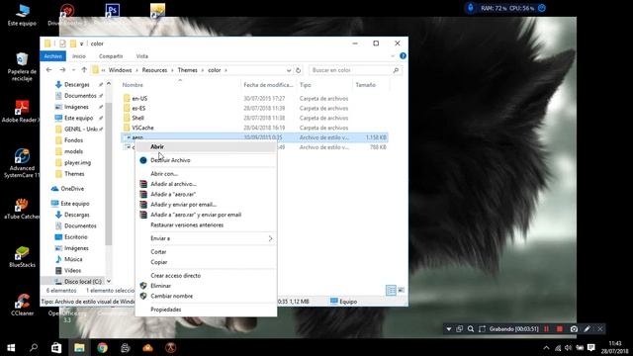Stop the screen recording
This screenshot has height=356, width=633.
point(560,329)
